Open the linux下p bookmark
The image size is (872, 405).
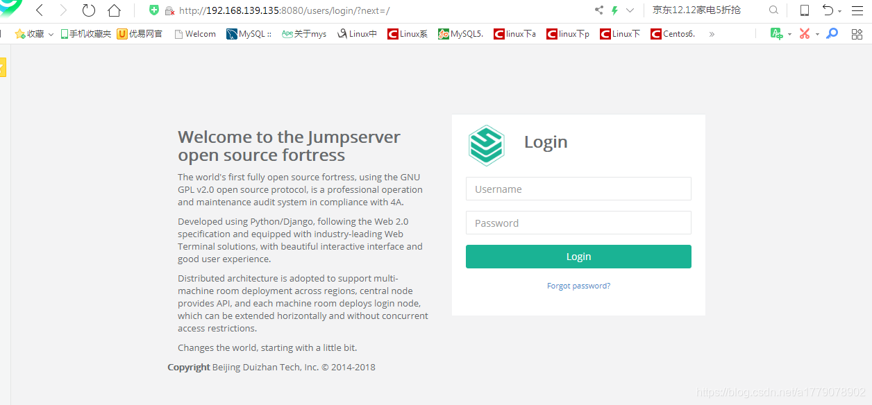pyautogui.click(x=568, y=34)
